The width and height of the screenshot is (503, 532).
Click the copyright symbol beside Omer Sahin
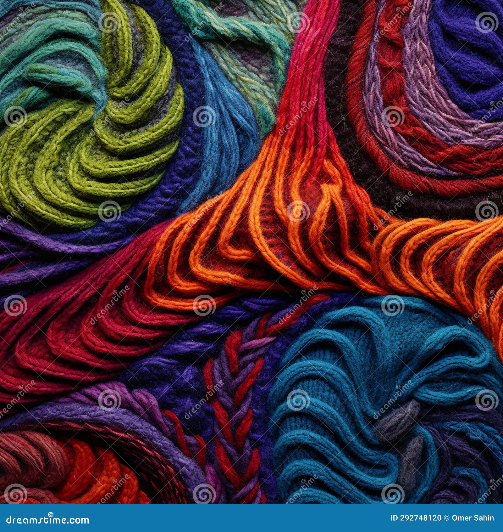pos(446,518)
